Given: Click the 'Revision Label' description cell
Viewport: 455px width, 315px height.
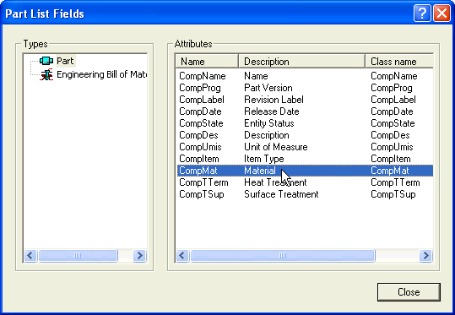Looking at the screenshot, I should pyautogui.click(x=274, y=100).
